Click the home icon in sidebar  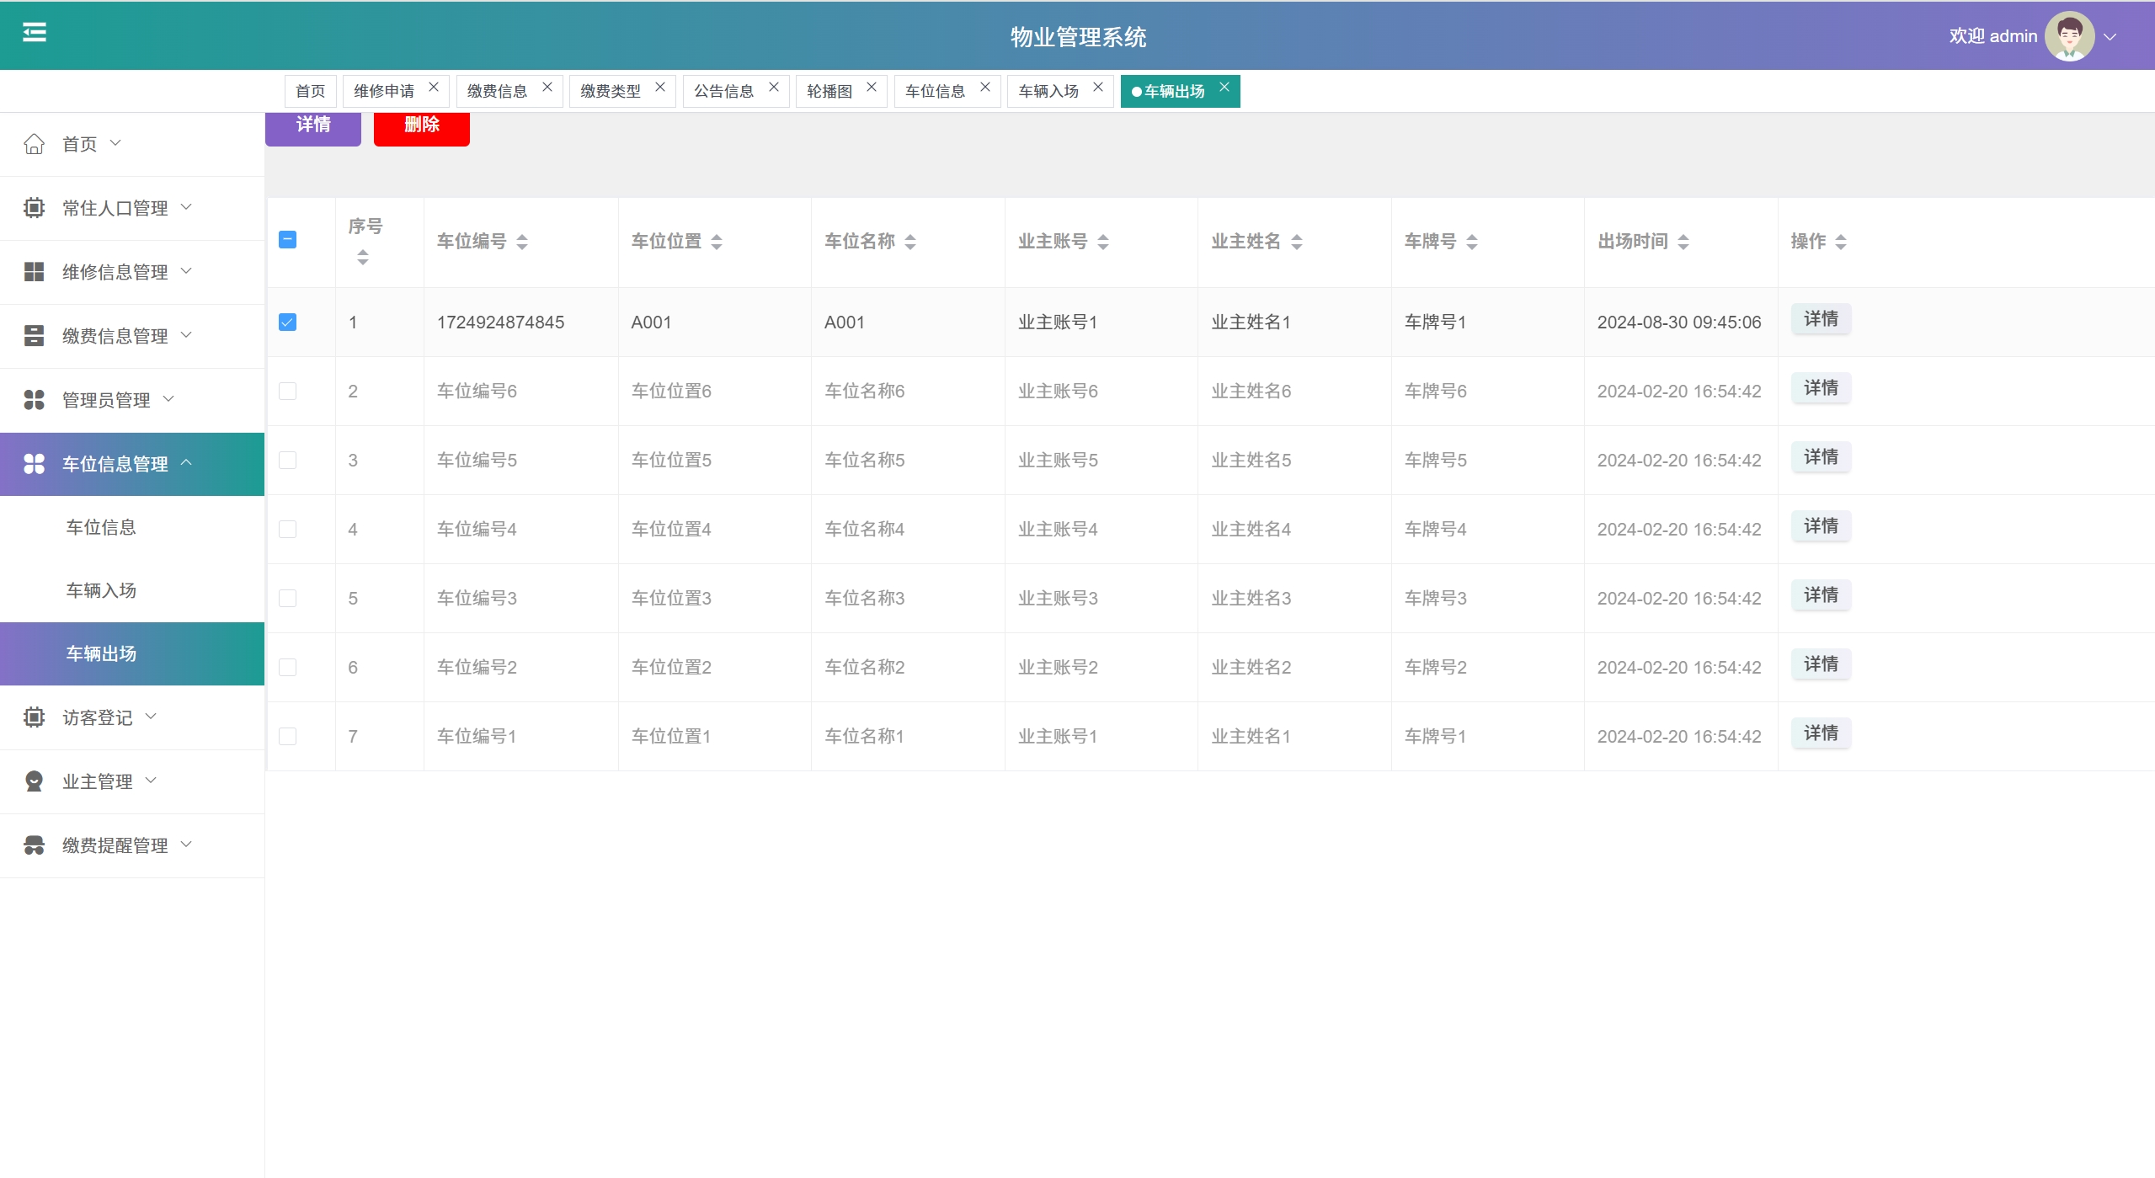(x=34, y=144)
